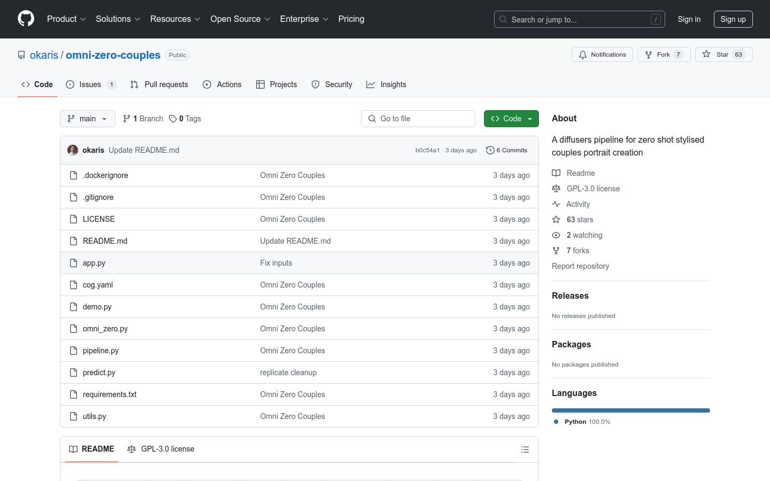
Task: Open the main branch dropdown
Action: coord(88,119)
